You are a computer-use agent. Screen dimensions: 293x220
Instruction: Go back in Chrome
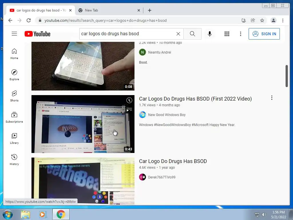point(10,20)
